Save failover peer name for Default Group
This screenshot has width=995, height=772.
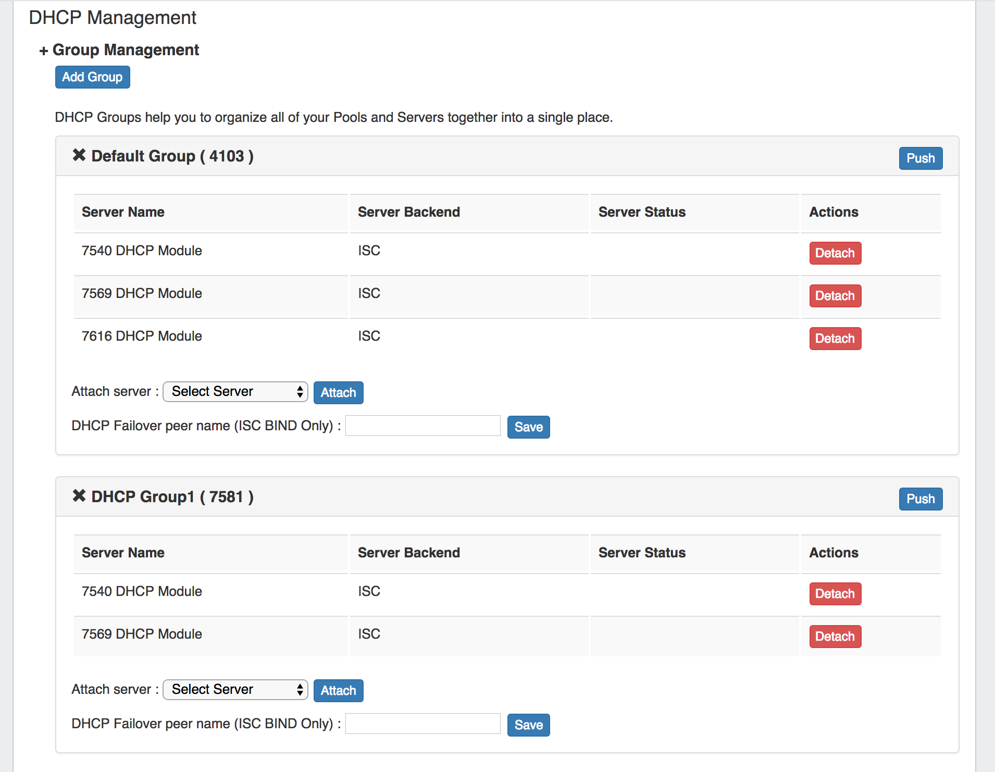(x=528, y=427)
